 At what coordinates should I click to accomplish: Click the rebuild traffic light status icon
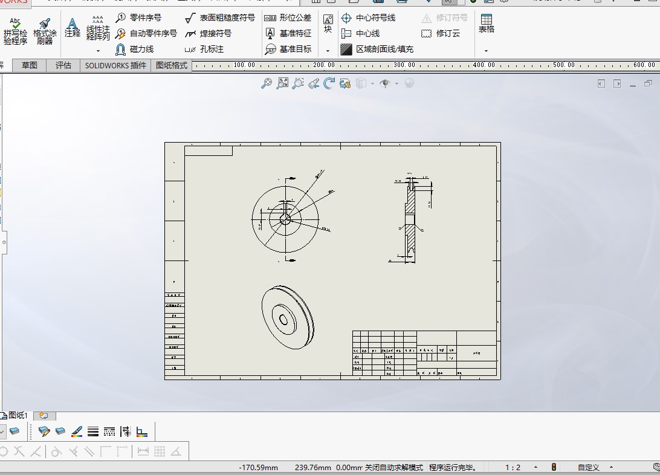(554, 467)
